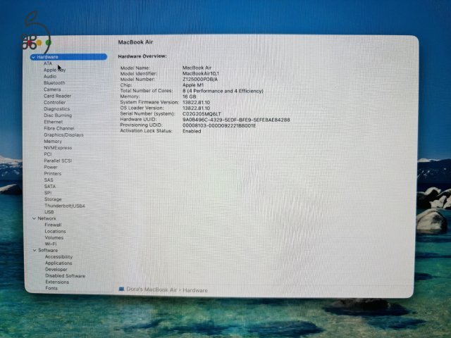Open Volumes under Network
The width and height of the screenshot is (451, 338).
[x=54, y=238]
